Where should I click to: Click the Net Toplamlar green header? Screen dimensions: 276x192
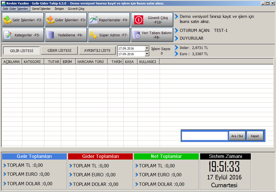tap(166, 156)
